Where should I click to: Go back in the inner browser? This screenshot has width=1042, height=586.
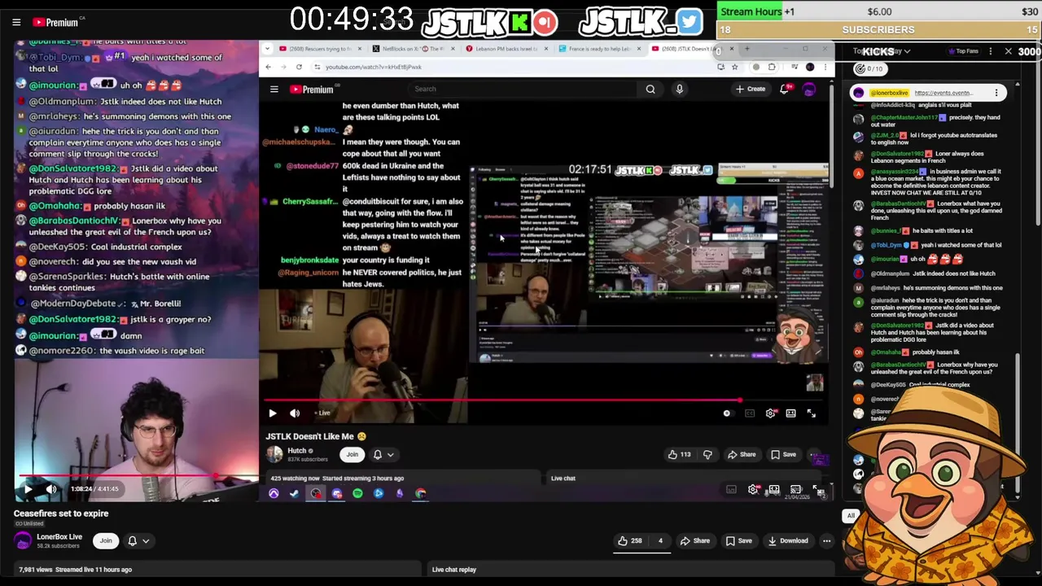(269, 67)
